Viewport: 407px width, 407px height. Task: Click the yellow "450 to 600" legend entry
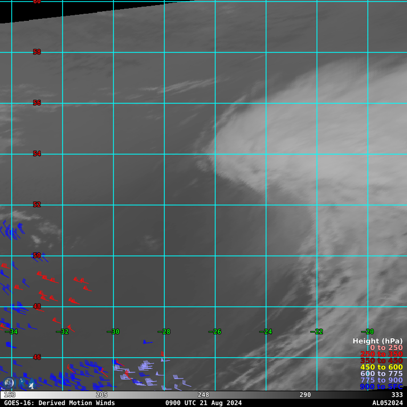(x=382, y=367)
